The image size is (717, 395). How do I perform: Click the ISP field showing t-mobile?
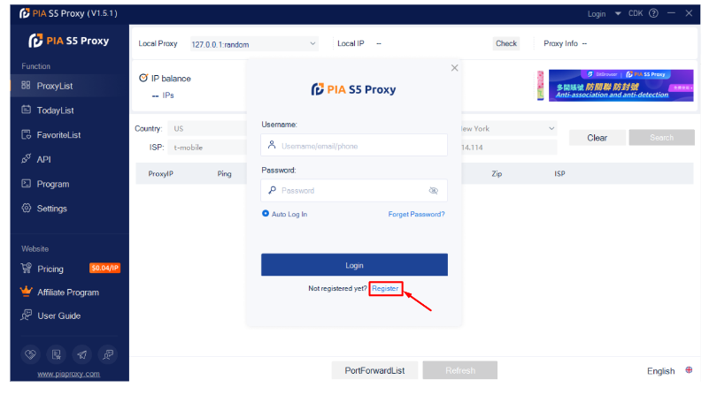[x=207, y=148]
